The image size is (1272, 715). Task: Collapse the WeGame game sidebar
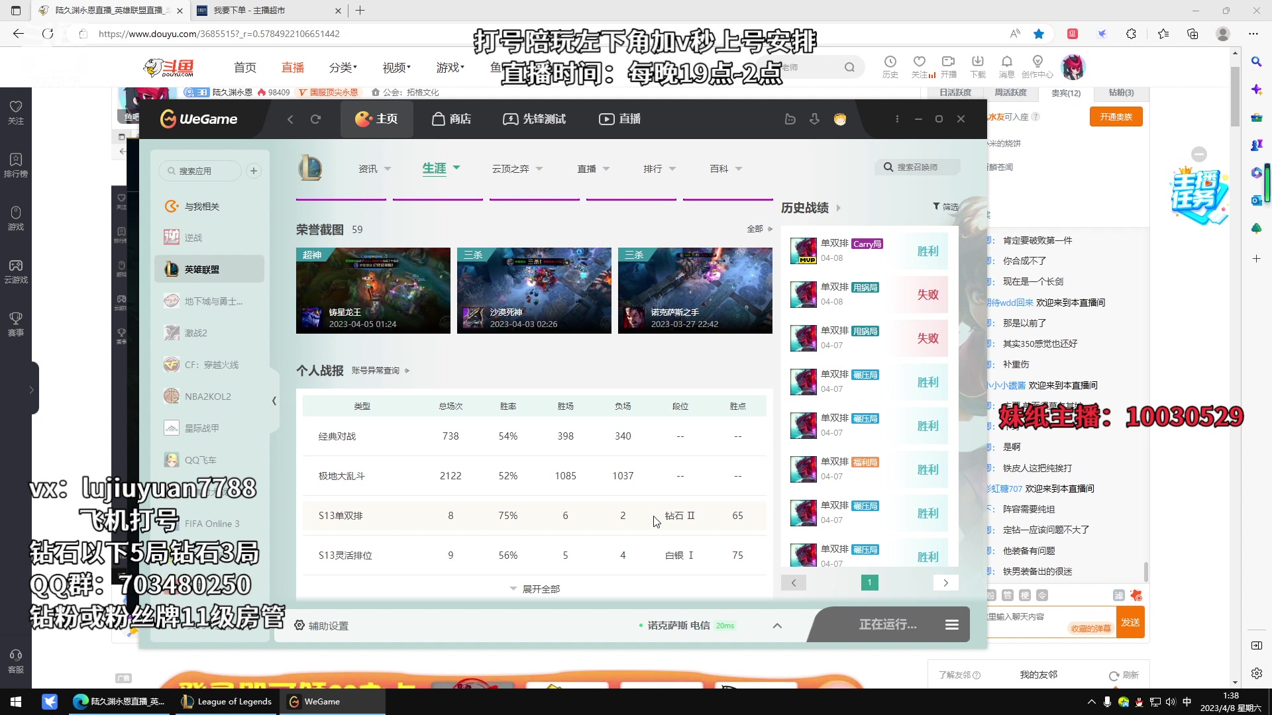(x=274, y=401)
